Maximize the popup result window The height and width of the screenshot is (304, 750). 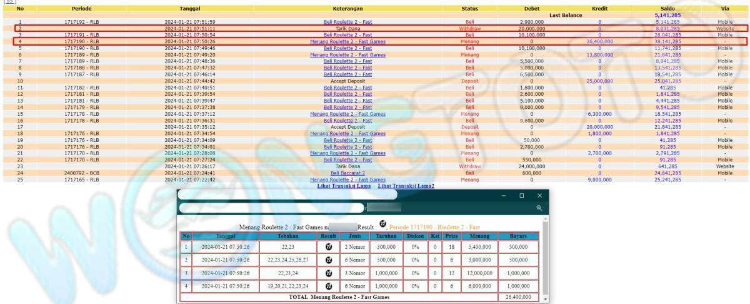(x=522, y=196)
